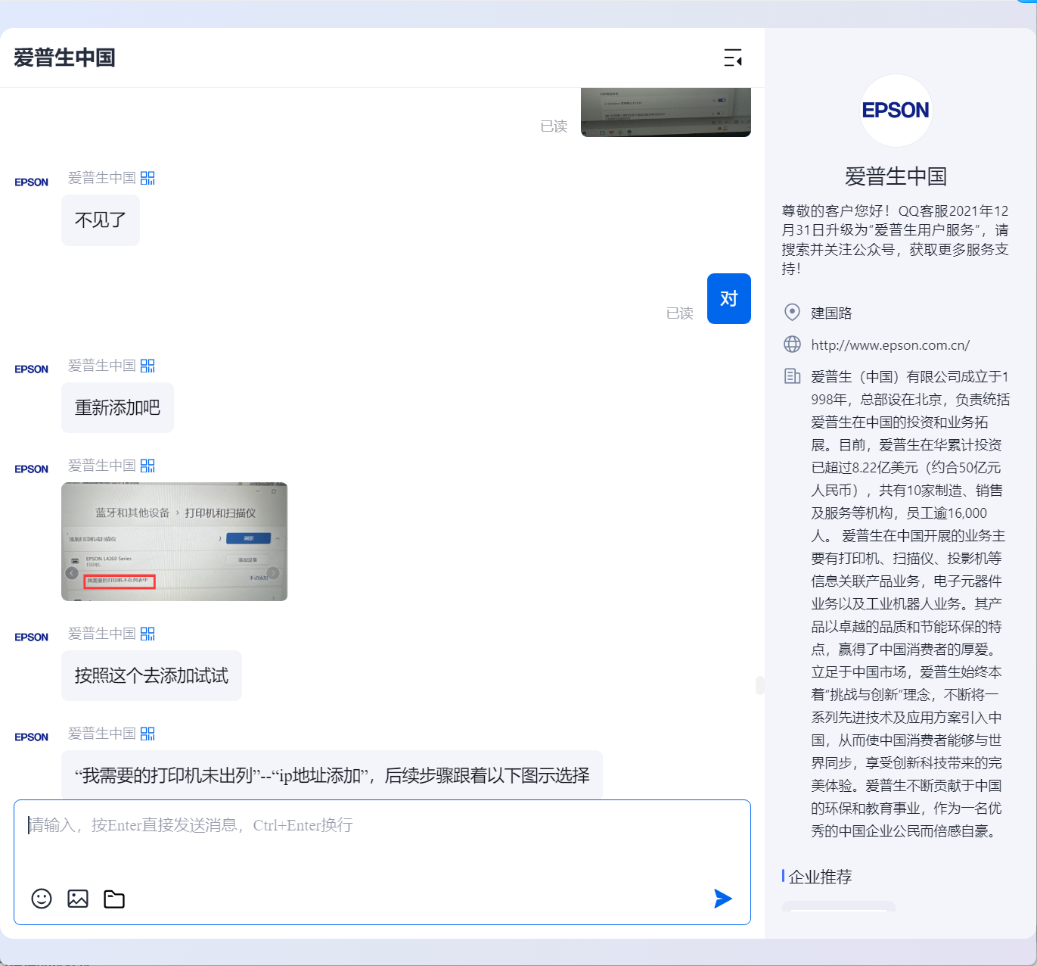Click the location pin icon beside 建国路
Viewport: 1037px width, 966px height.
pos(792,312)
